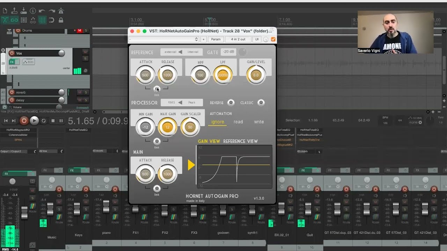Flip the Processor RMS/Peak selector
The image size is (447, 251).
[181, 102]
